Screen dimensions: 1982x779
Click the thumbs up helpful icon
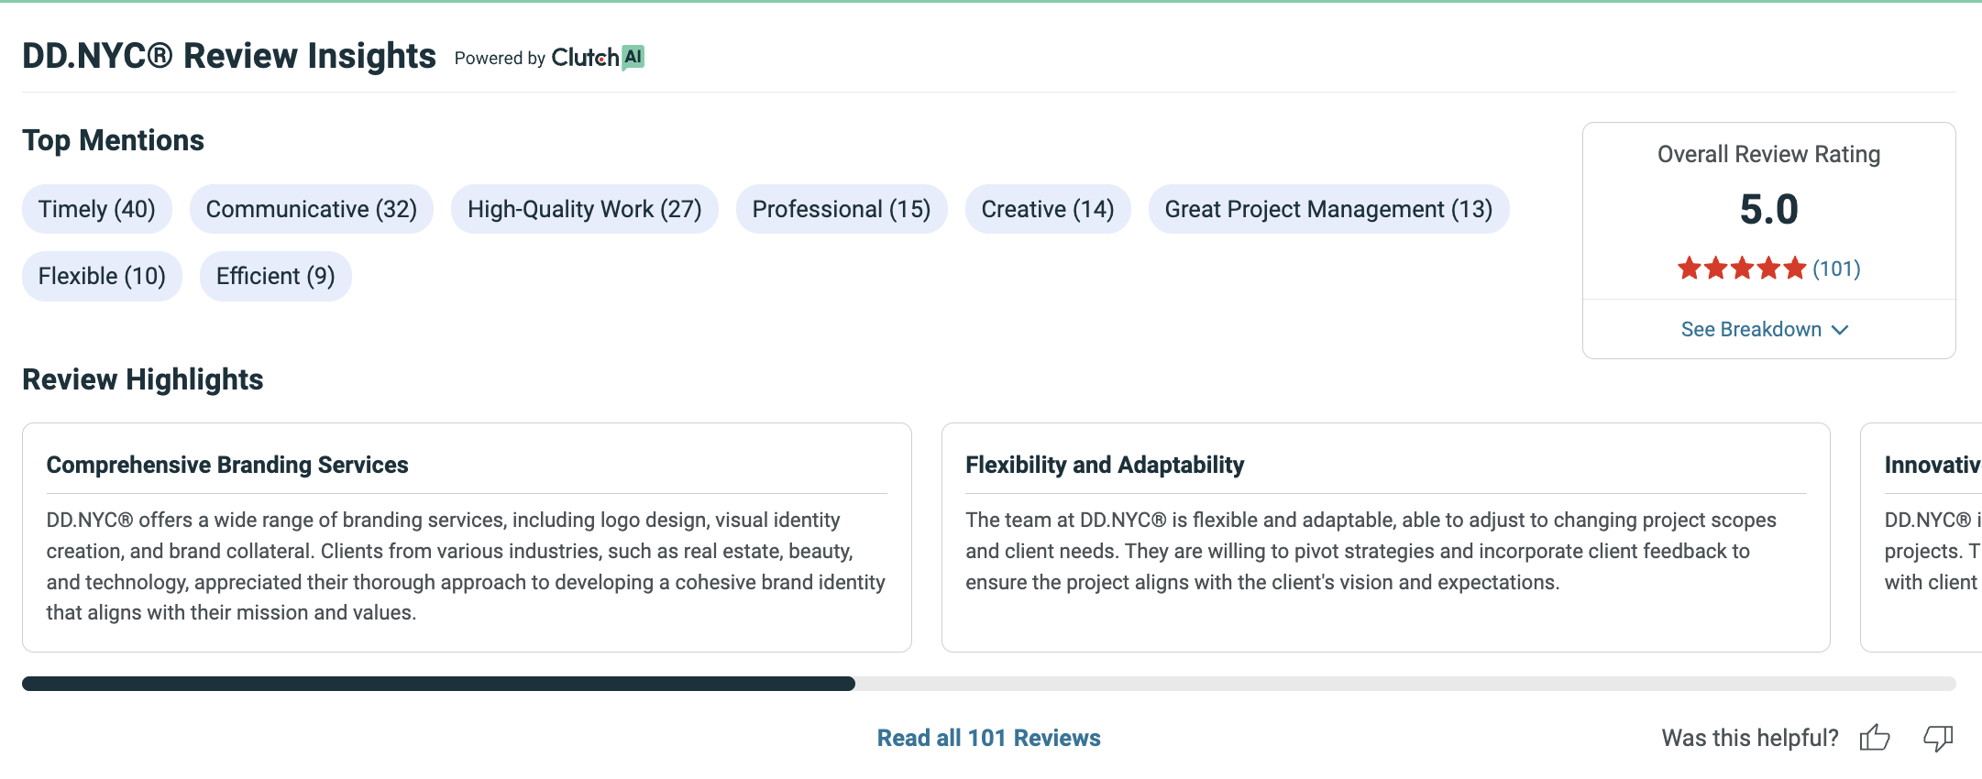pyautogui.click(x=1875, y=738)
